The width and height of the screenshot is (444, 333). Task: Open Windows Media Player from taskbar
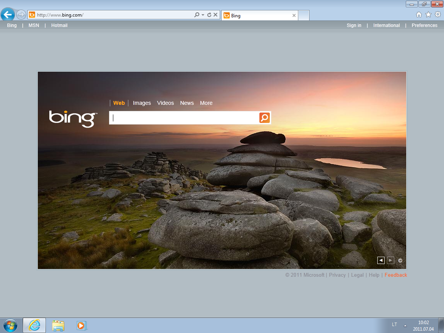click(x=81, y=325)
